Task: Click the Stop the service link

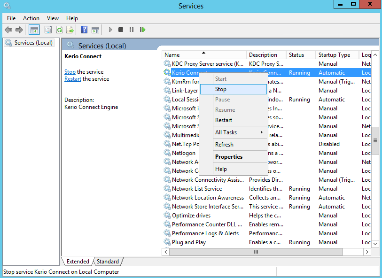Action: (x=70, y=72)
